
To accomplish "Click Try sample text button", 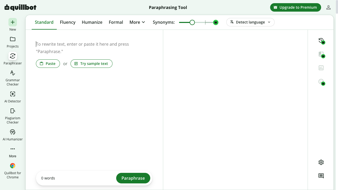I will tap(91, 64).
